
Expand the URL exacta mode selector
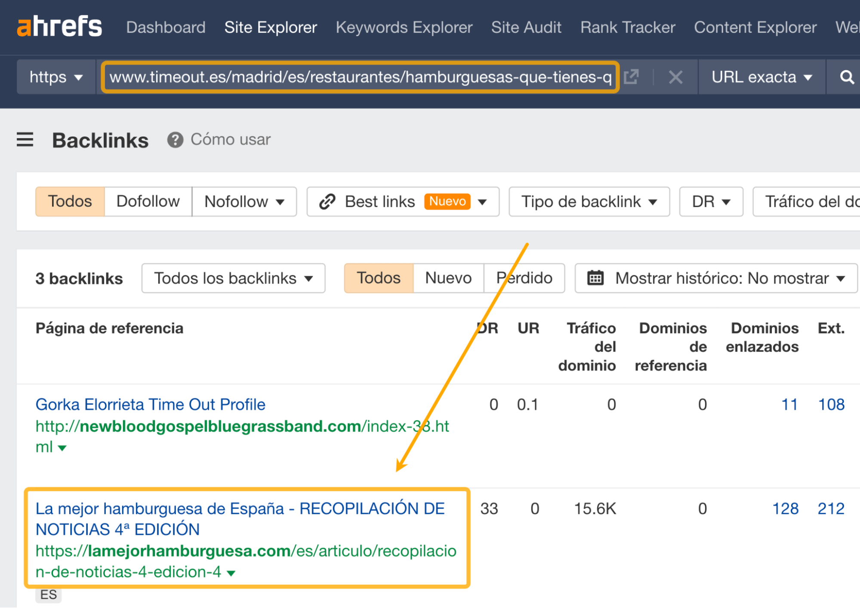tap(761, 77)
